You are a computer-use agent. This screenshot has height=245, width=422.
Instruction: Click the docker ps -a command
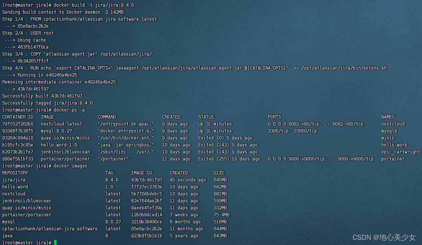[x=69, y=110]
